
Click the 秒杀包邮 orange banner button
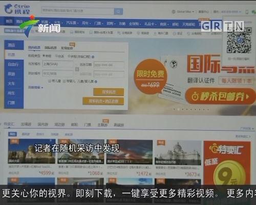pos(220,96)
